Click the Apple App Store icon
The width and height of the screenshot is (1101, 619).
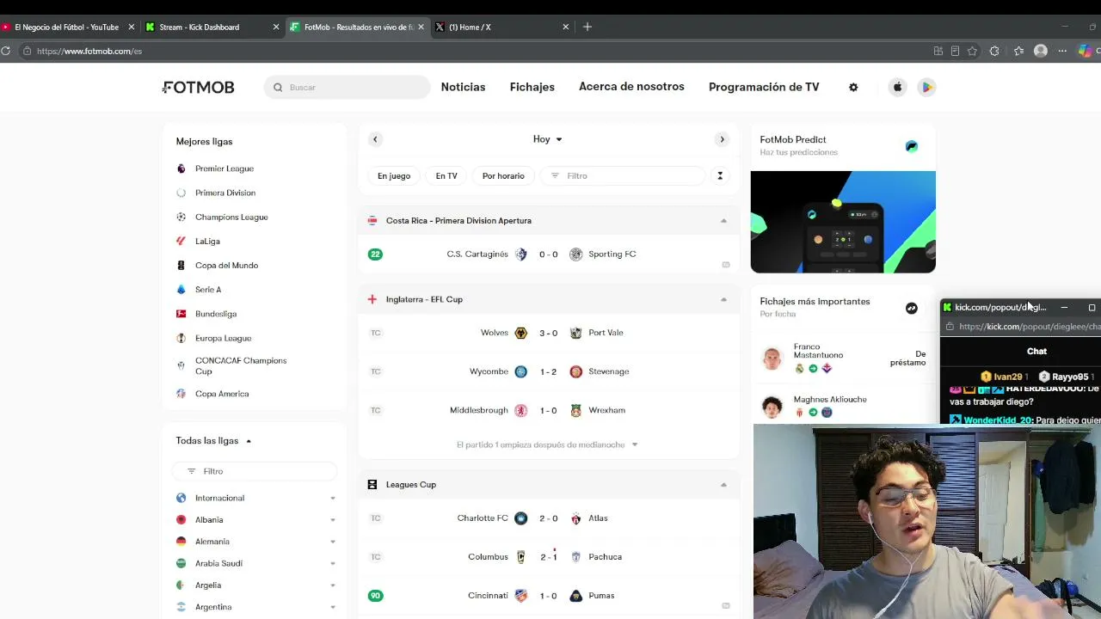click(x=897, y=87)
